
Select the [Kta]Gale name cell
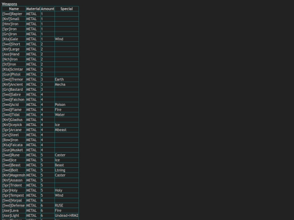pyautogui.click(x=14, y=39)
